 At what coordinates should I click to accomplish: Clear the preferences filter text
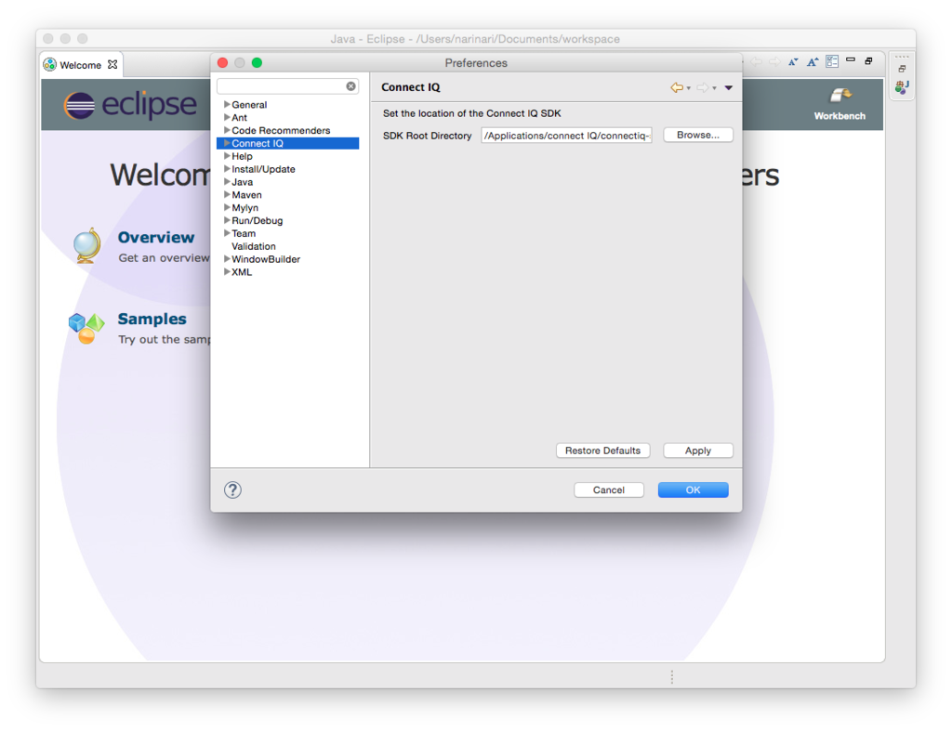pyautogui.click(x=350, y=86)
